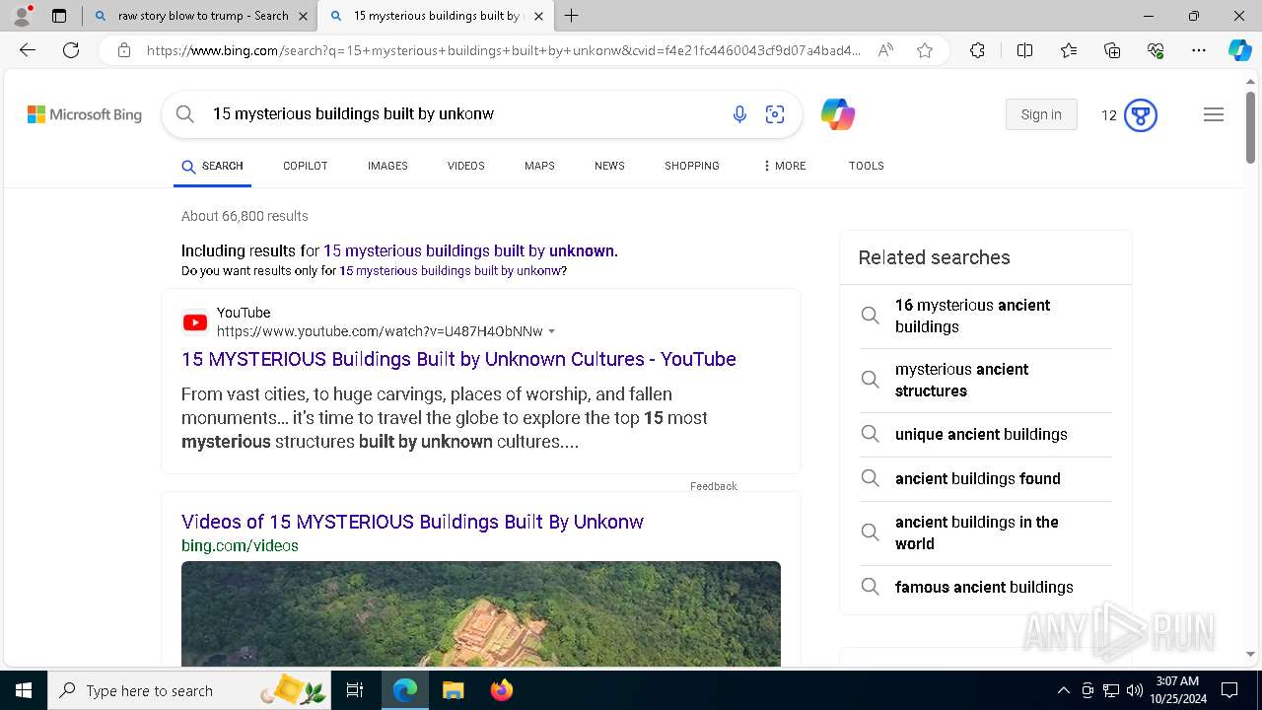1262x710 pixels.
Task: Click the browser back arrow
Action: 28,50
